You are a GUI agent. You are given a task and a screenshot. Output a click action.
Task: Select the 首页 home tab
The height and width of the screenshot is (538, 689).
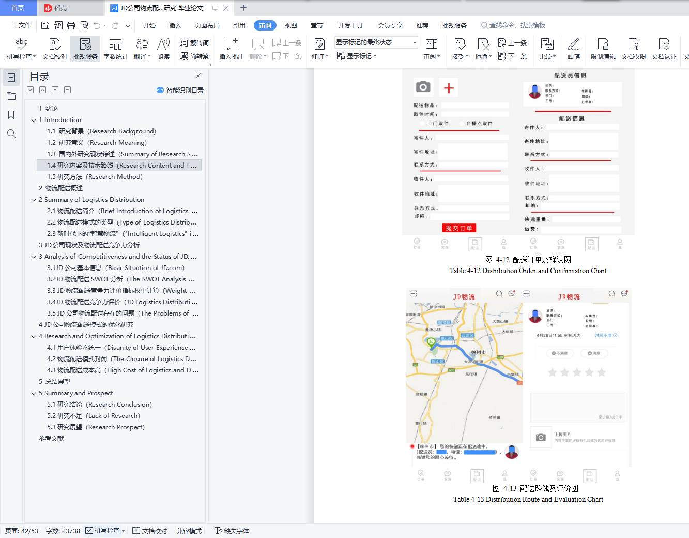tap(18, 8)
